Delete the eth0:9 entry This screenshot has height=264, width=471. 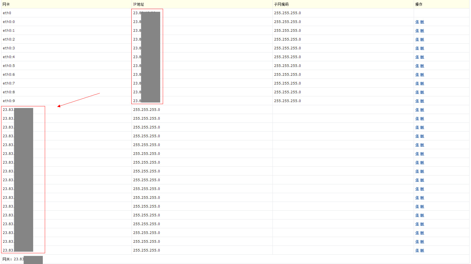422,101
